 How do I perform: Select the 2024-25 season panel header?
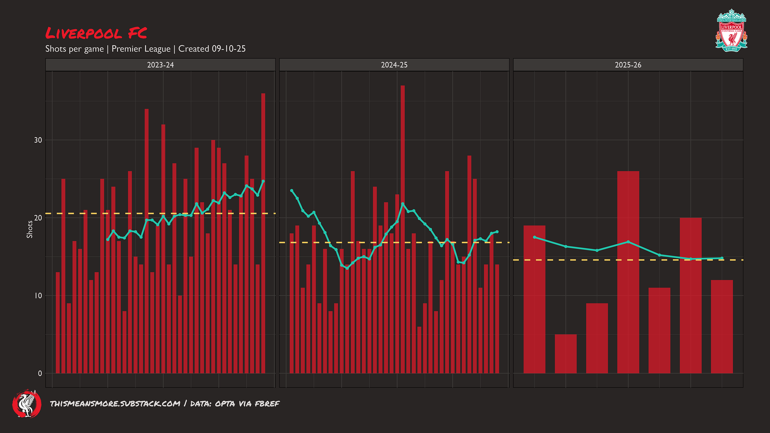pyautogui.click(x=394, y=65)
